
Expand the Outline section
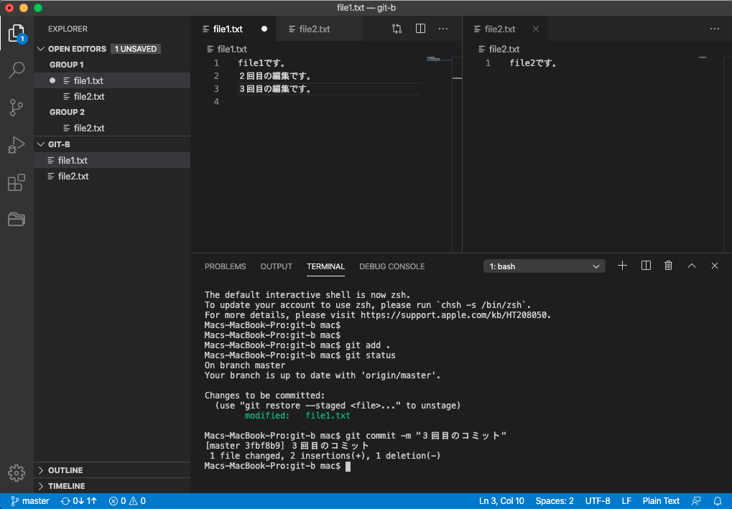tap(112, 470)
